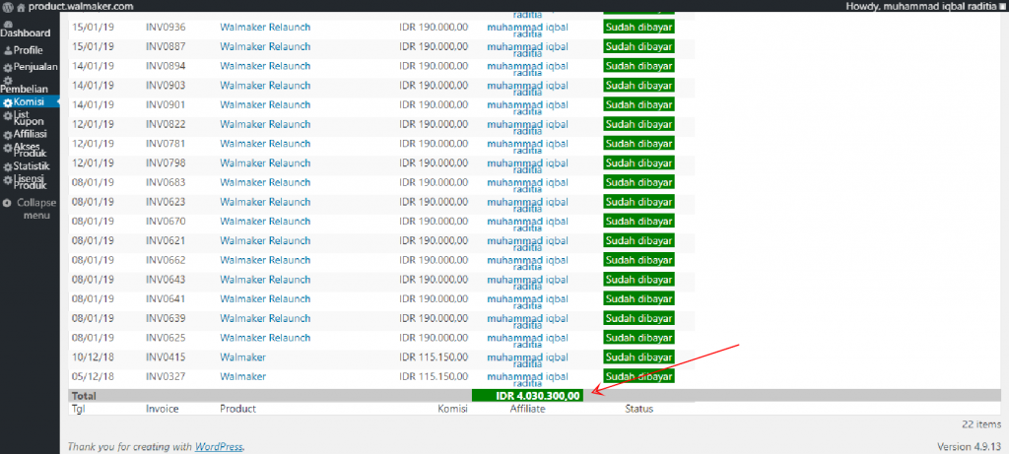The width and height of the screenshot is (1009, 454).
Task: Select the invoice number INV0643
Action: pos(166,279)
